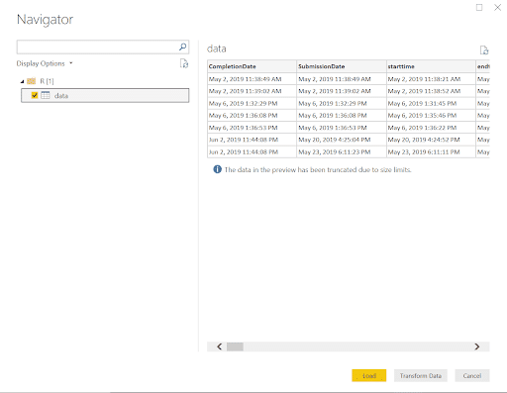507x393 pixels.
Task: Open the Display Options dropdown
Action: click(x=45, y=63)
